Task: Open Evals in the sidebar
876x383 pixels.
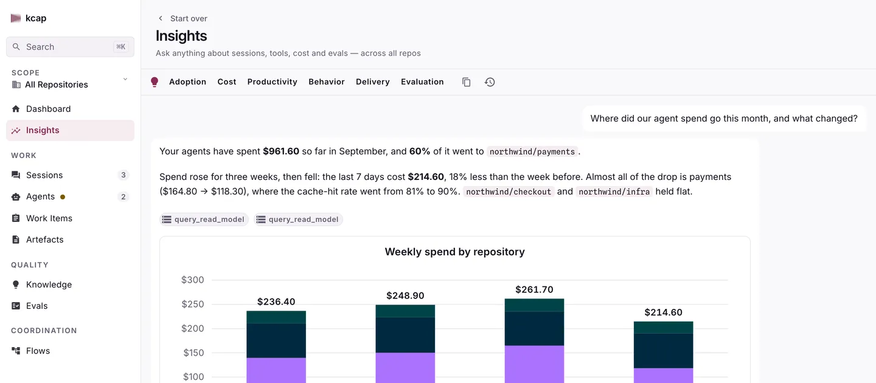Action: [x=70, y=306]
